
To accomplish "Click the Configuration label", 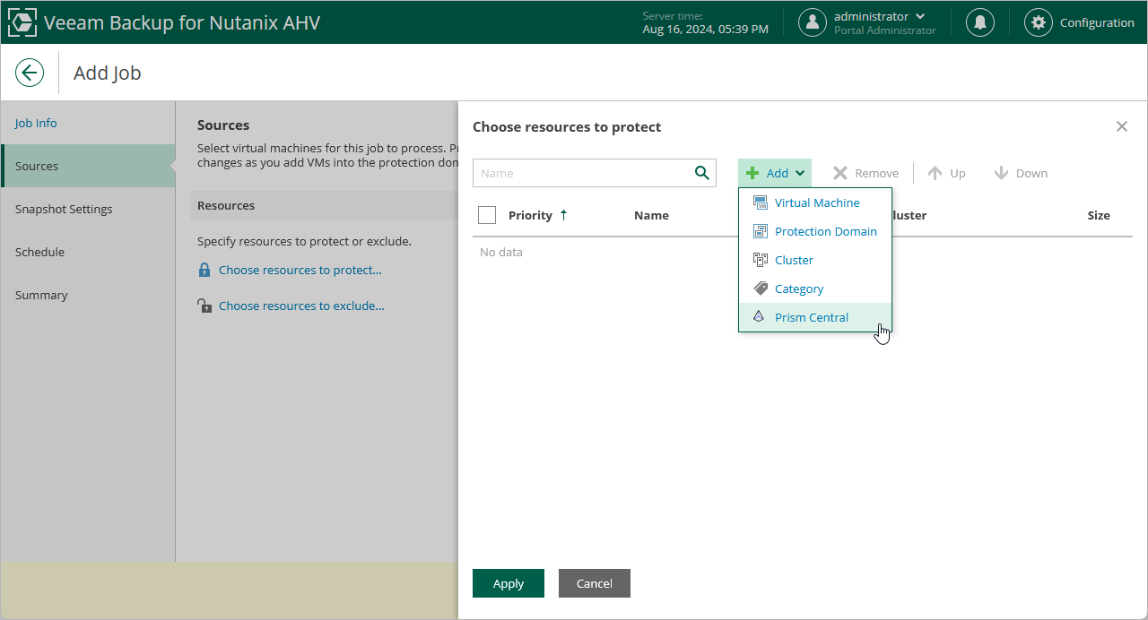I will point(1097,22).
